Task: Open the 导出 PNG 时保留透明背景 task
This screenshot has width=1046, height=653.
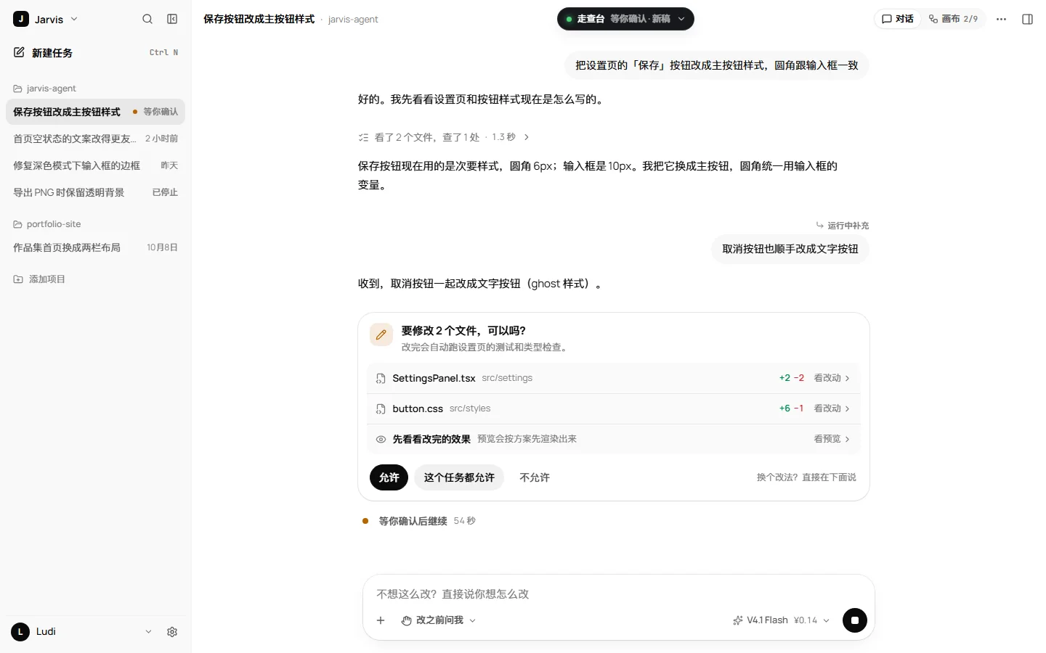Action: coord(95,192)
